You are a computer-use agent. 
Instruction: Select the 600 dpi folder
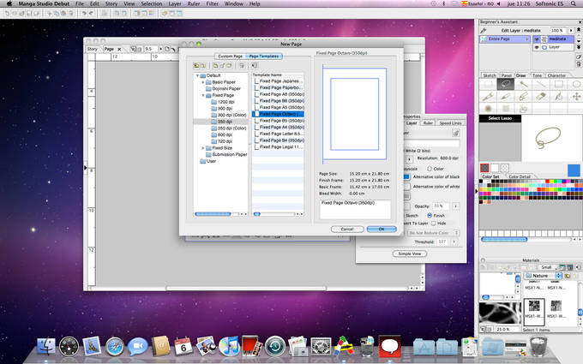(221, 134)
